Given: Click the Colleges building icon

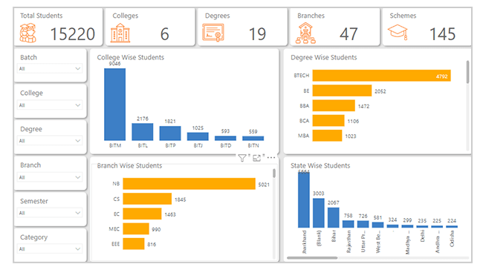Looking at the screenshot, I should pos(120,33).
